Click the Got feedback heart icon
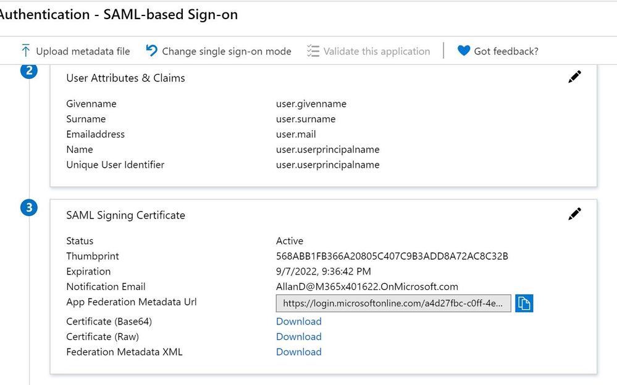Image resolution: width=617 pixels, height=385 pixels. [464, 51]
